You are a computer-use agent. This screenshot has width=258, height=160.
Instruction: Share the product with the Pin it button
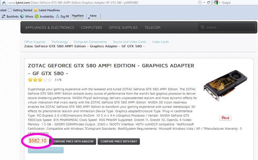point(225,118)
